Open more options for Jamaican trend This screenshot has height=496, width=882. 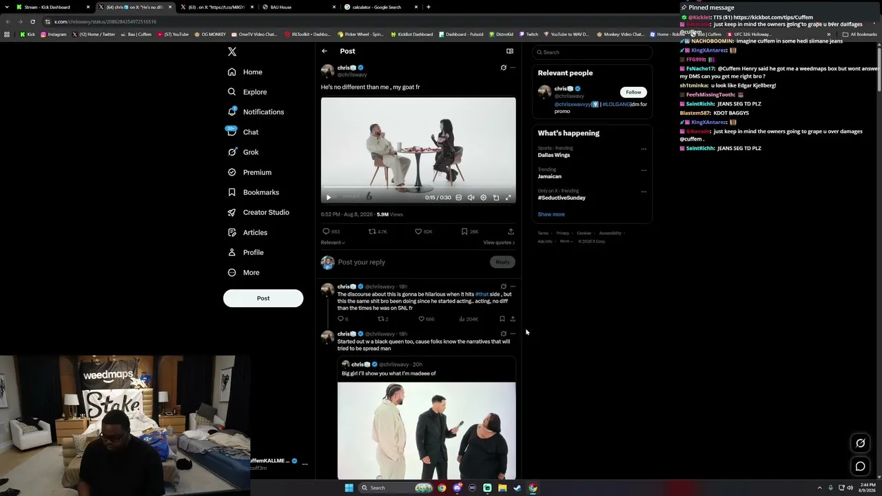(644, 170)
